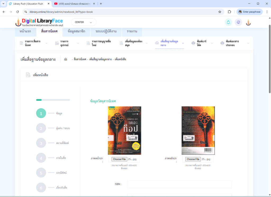Select step 2 ผู้แต่ง / ระบบ
The height and width of the screenshot is (197, 271).
[41, 128]
